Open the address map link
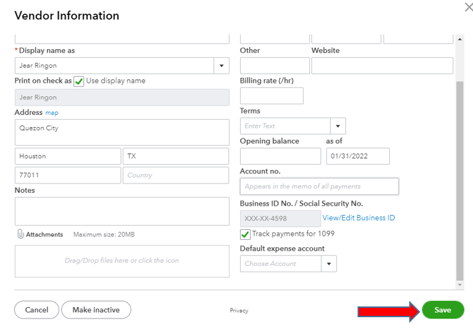 coord(52,113)
